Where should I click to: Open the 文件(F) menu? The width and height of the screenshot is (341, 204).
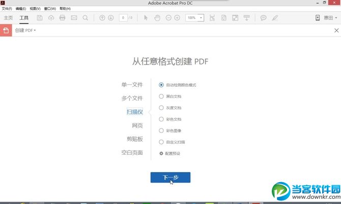7,9
